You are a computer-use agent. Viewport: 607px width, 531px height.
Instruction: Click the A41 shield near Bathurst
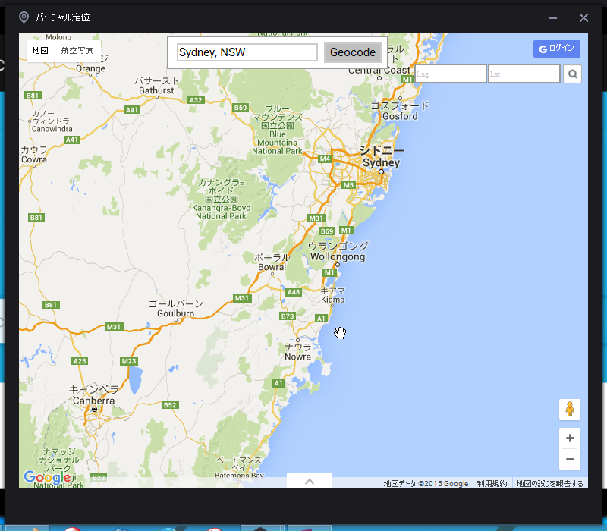131,109
